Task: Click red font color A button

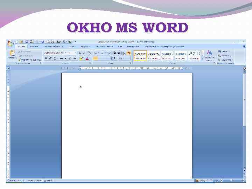Action: tap(87, 58)
